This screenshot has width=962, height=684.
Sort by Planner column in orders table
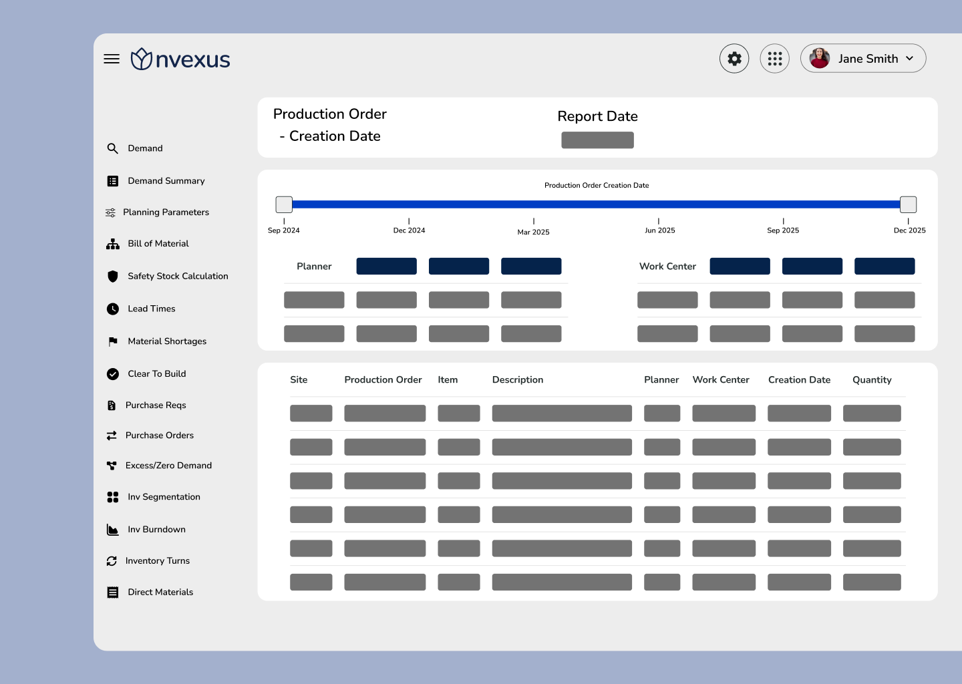tap(661, 380)
